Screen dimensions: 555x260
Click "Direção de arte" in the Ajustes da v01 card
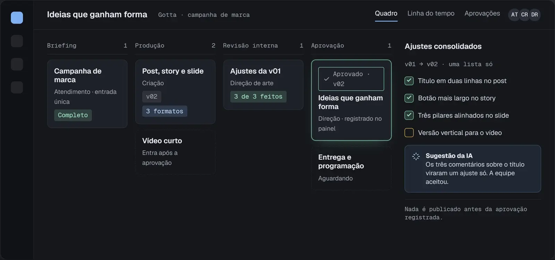(252, 83)
